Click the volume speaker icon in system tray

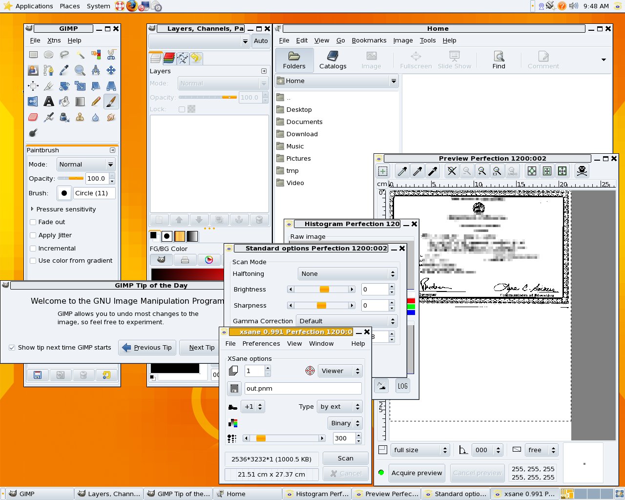[x=574, y=6]
